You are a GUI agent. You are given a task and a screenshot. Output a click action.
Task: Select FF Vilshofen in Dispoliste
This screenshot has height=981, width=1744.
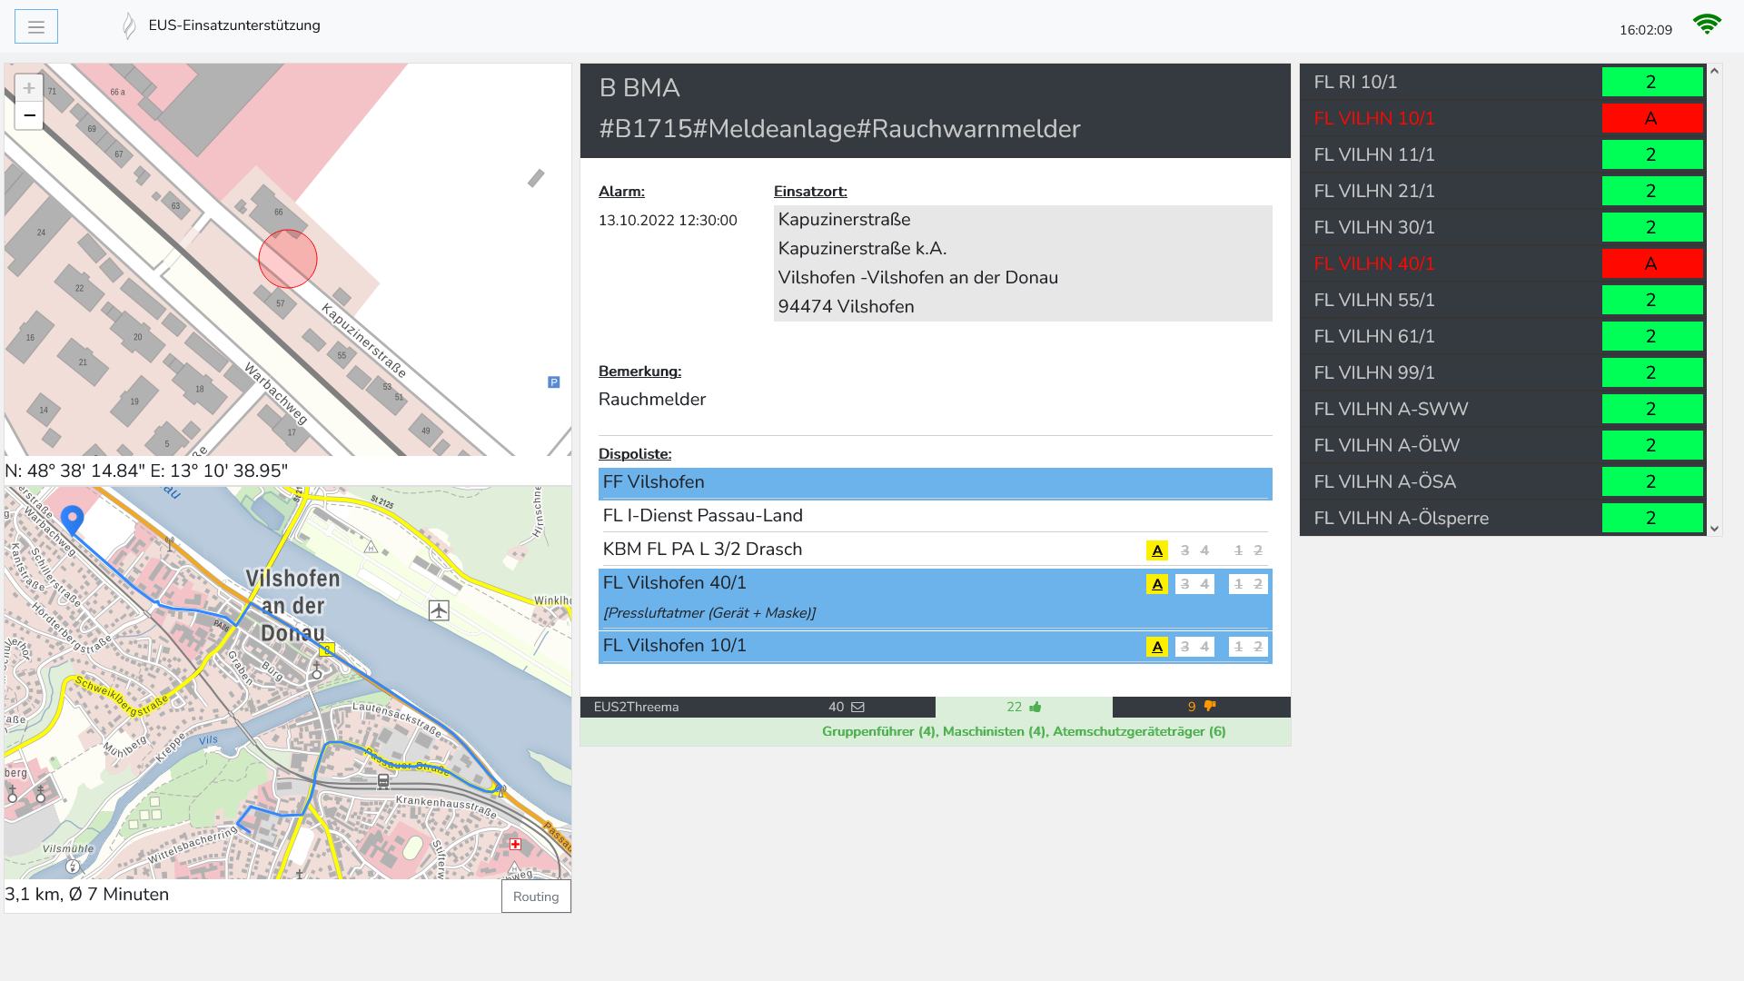[x=935, y=482]
